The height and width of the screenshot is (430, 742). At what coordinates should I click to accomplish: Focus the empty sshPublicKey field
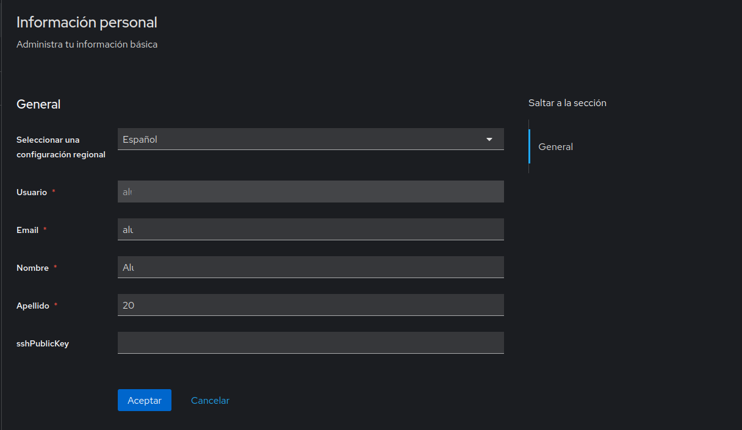click(311, 343)
